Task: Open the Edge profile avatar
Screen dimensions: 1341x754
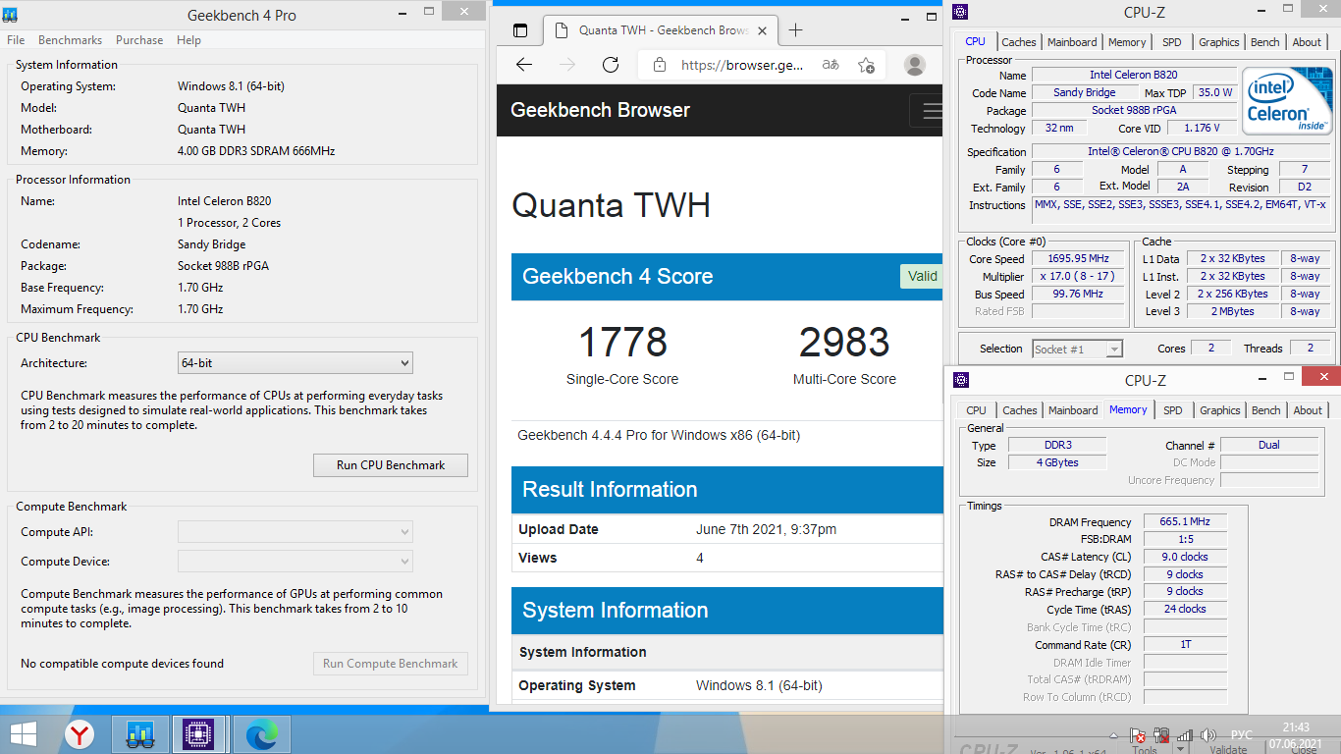Action: 915,65
